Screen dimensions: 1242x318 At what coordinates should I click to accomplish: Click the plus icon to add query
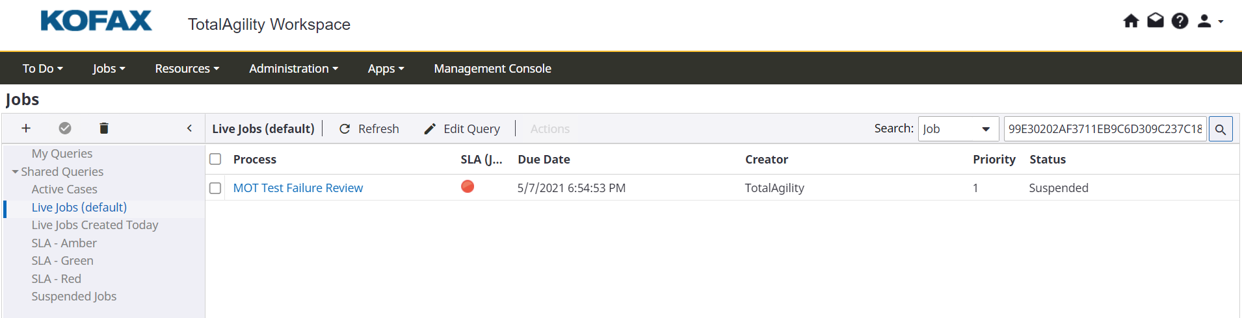[x=26, y=128]
